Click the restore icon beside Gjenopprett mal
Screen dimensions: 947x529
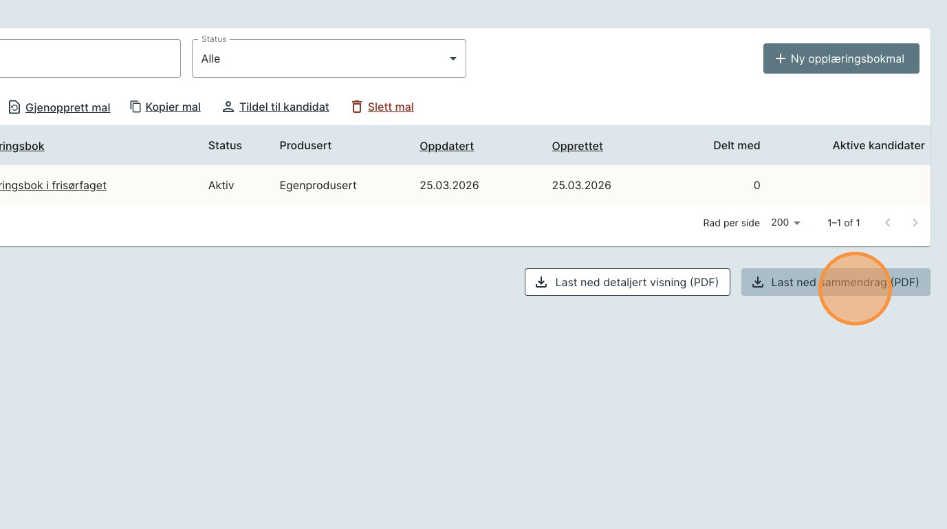click(14, 107)
